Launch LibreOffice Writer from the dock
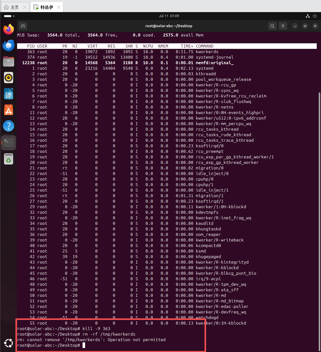Image resolution: width=321 pixels, height=352 pixels. pos(9,94)
